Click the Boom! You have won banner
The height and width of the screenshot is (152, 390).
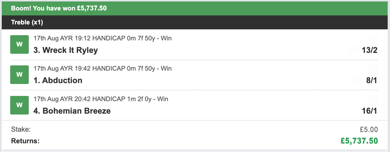point(195,8)
